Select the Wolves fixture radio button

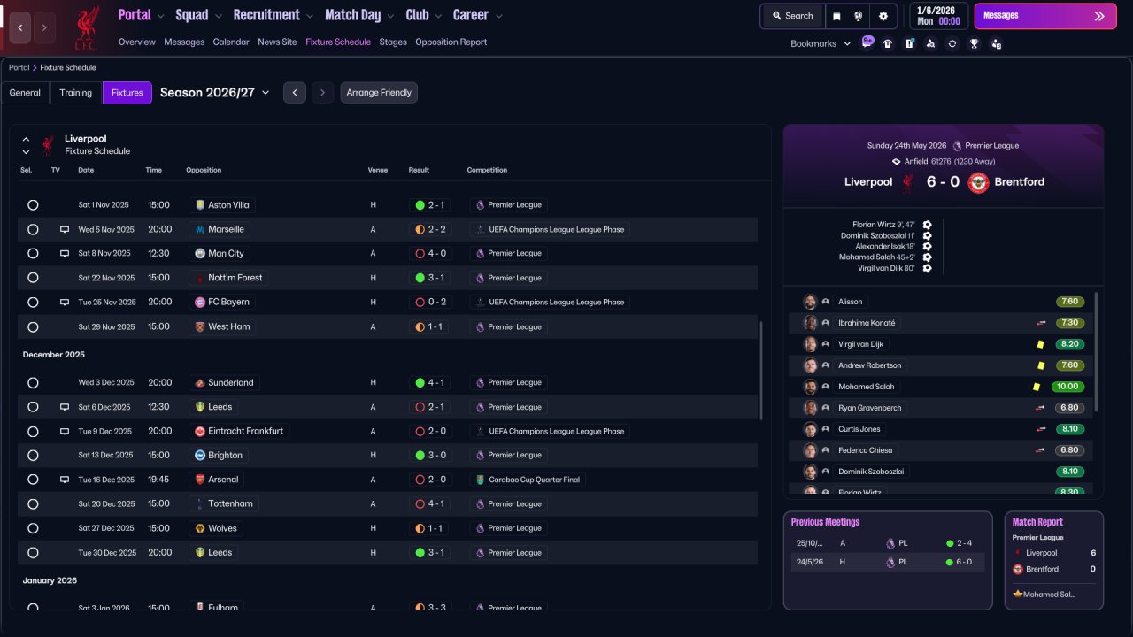click(x=33, y=528)
